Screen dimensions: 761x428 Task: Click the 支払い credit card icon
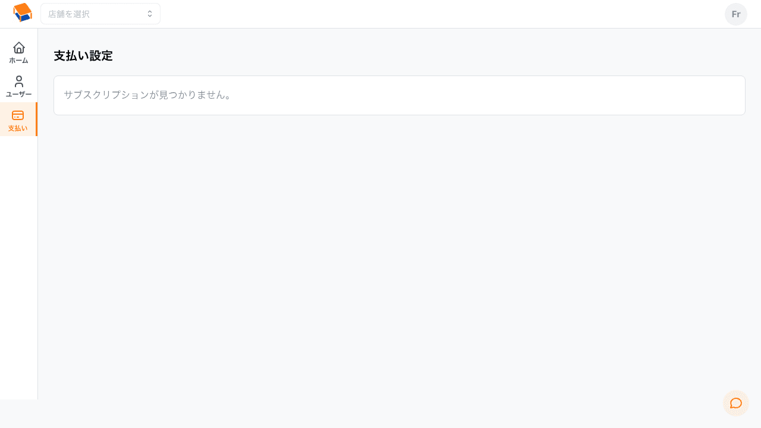(x=18, y=115)
